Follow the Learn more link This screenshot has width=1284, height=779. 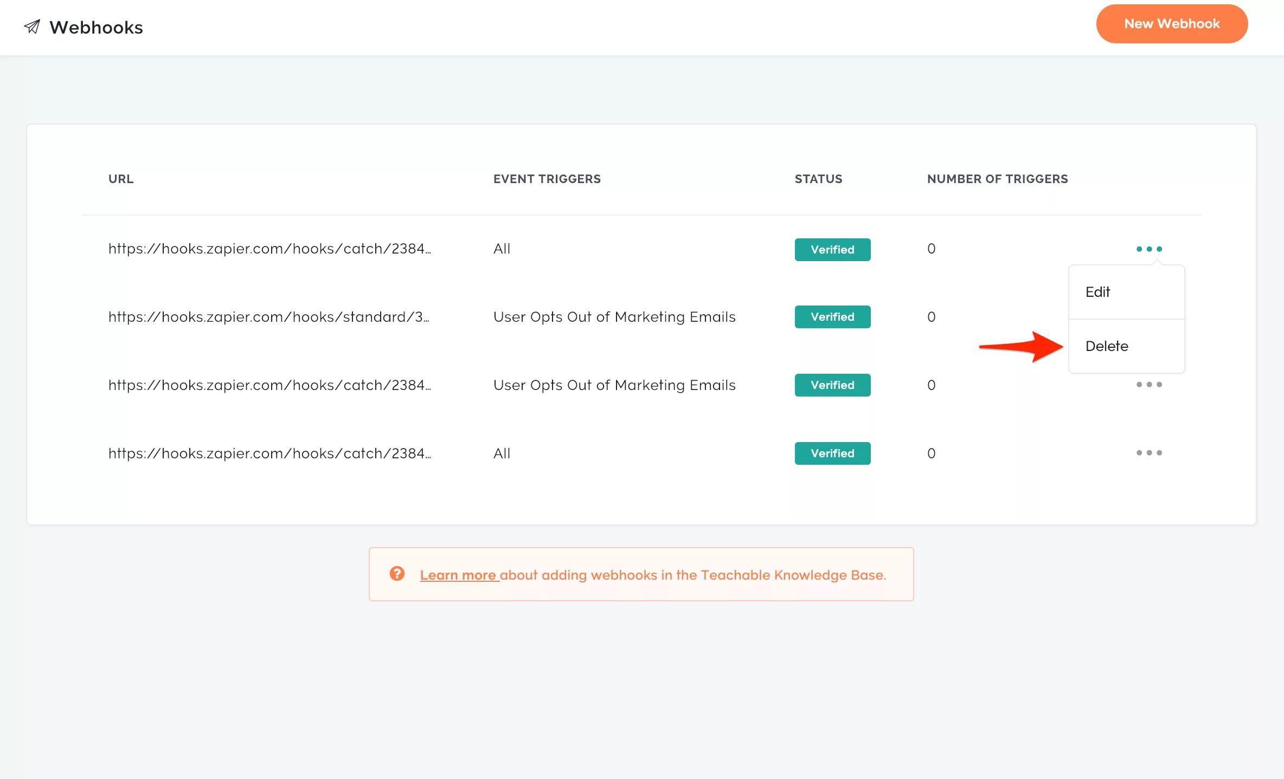pyautogui.click(x=458, y=575)
